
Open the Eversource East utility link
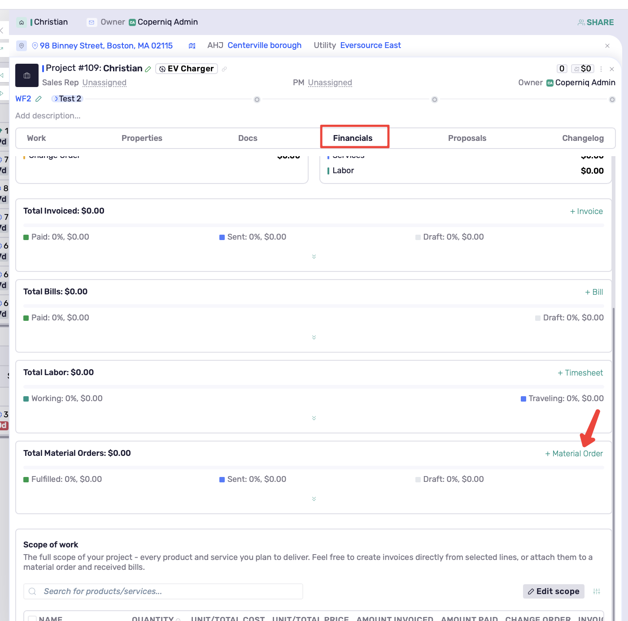(x=371, y=45)
